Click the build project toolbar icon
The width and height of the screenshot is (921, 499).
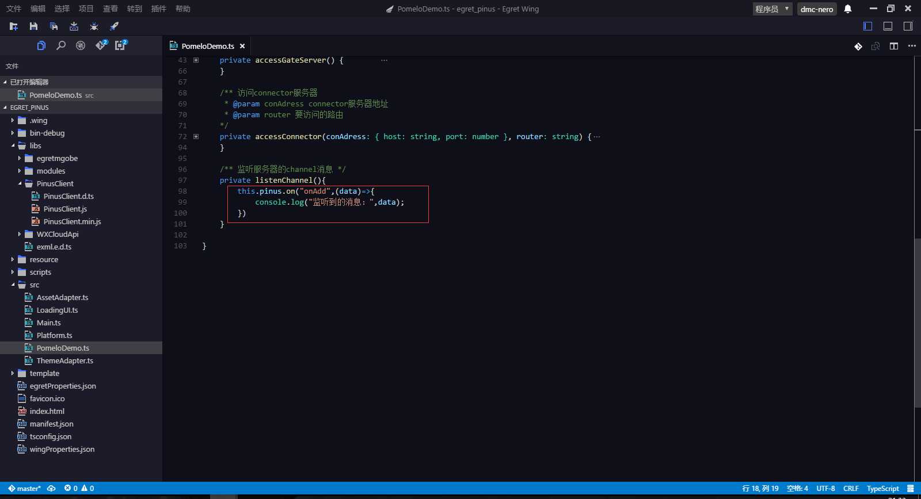click(74, 26)
